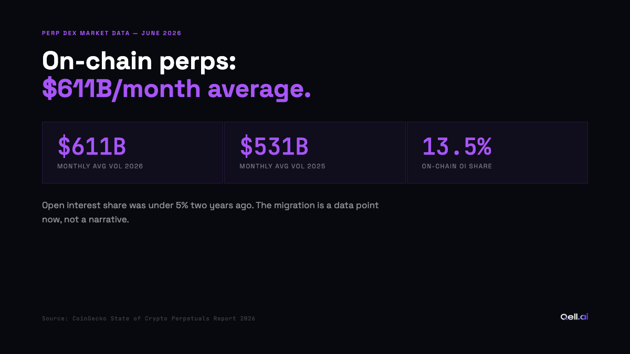Click the 'On-chain perps:' headline
The height and width of the screenshot is (354, 630).
[139, 62]
